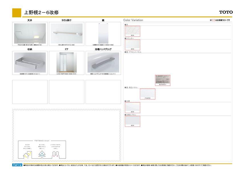Open the 天井 ceiling product image
The height and width of the screenshot is (171, 242).
[x=30, y=33]
